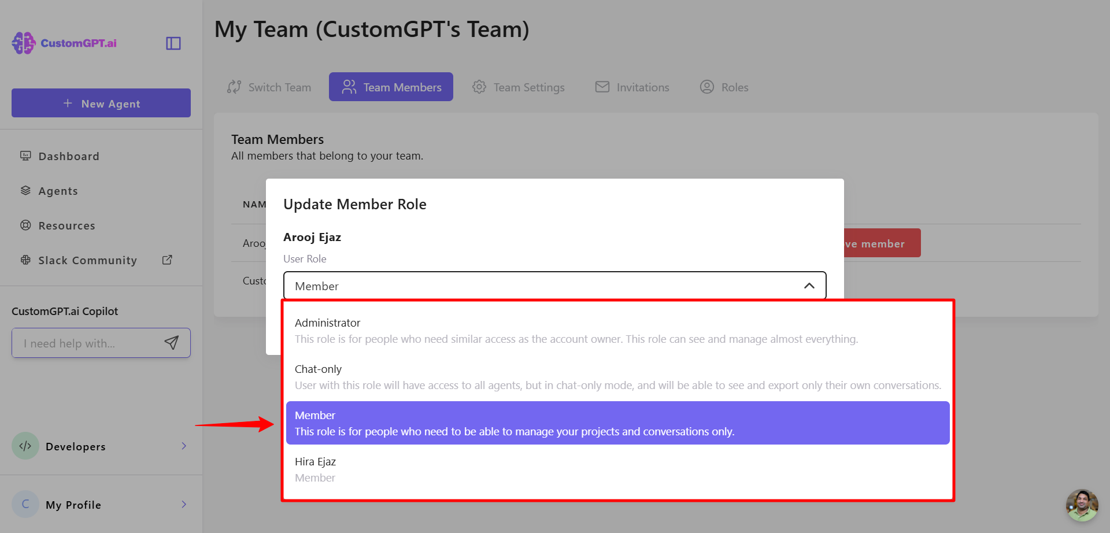Open the Team Members tab

(x=391, y=87)
